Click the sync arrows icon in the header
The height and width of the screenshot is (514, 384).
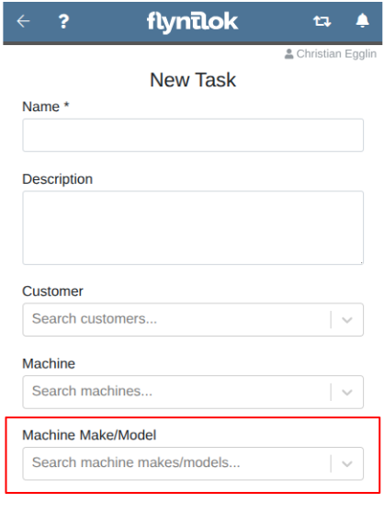[x=322, y=22]
